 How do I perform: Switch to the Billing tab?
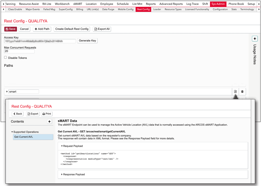click(x=80, y=9)
